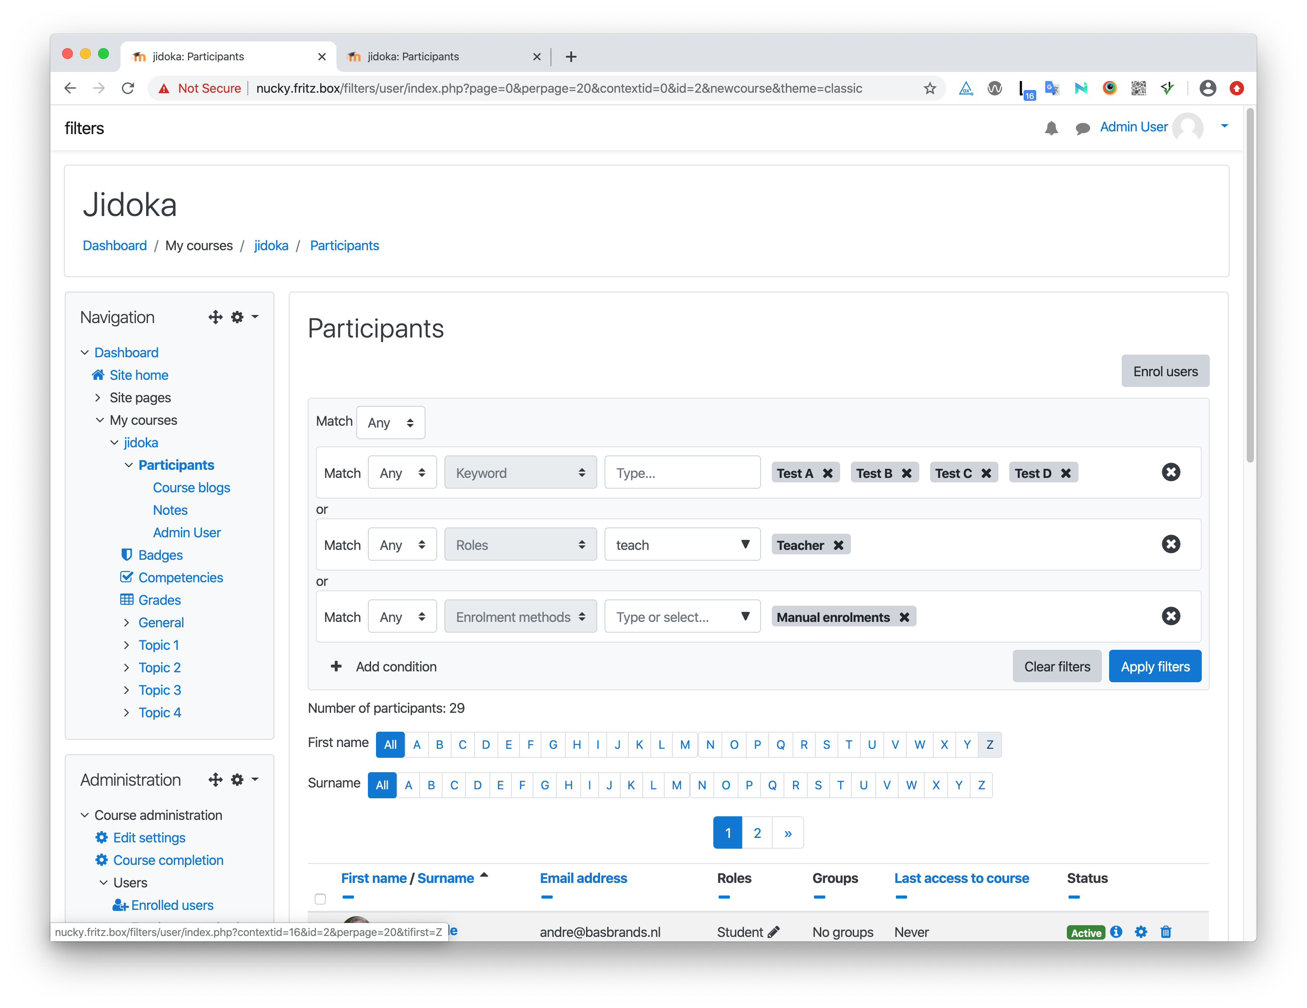Open the top-level Match Any dropdown
Image resolution: width=1307 pixels, height=1008 pixels.
pos(390,422)
